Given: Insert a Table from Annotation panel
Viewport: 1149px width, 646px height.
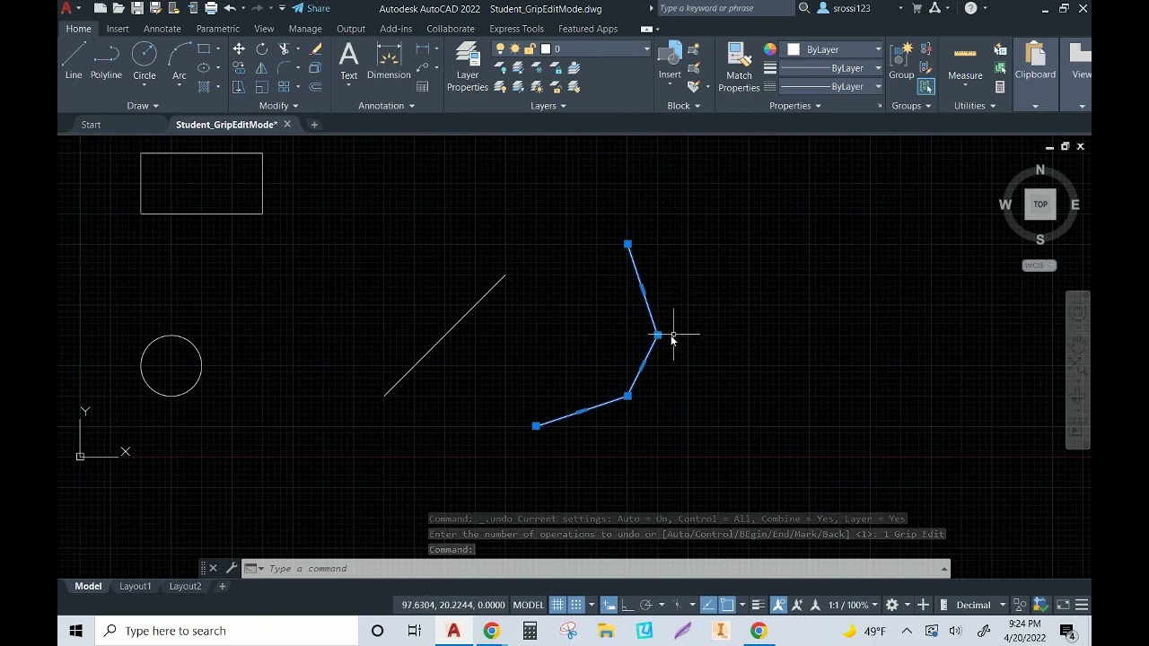Looking at the screenshot, I should [423, 87].
